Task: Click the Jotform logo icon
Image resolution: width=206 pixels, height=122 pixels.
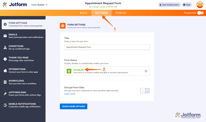Action: click(x=5, y=5)
